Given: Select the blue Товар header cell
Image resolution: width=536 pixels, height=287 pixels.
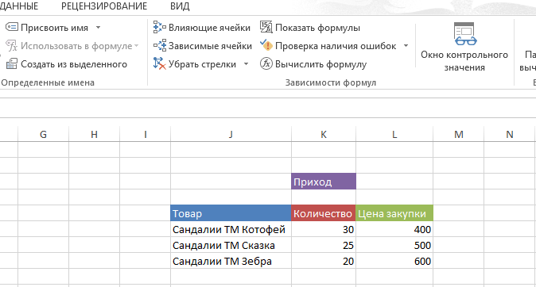Looking at the screenshot, I should click(x=231, y=213).
